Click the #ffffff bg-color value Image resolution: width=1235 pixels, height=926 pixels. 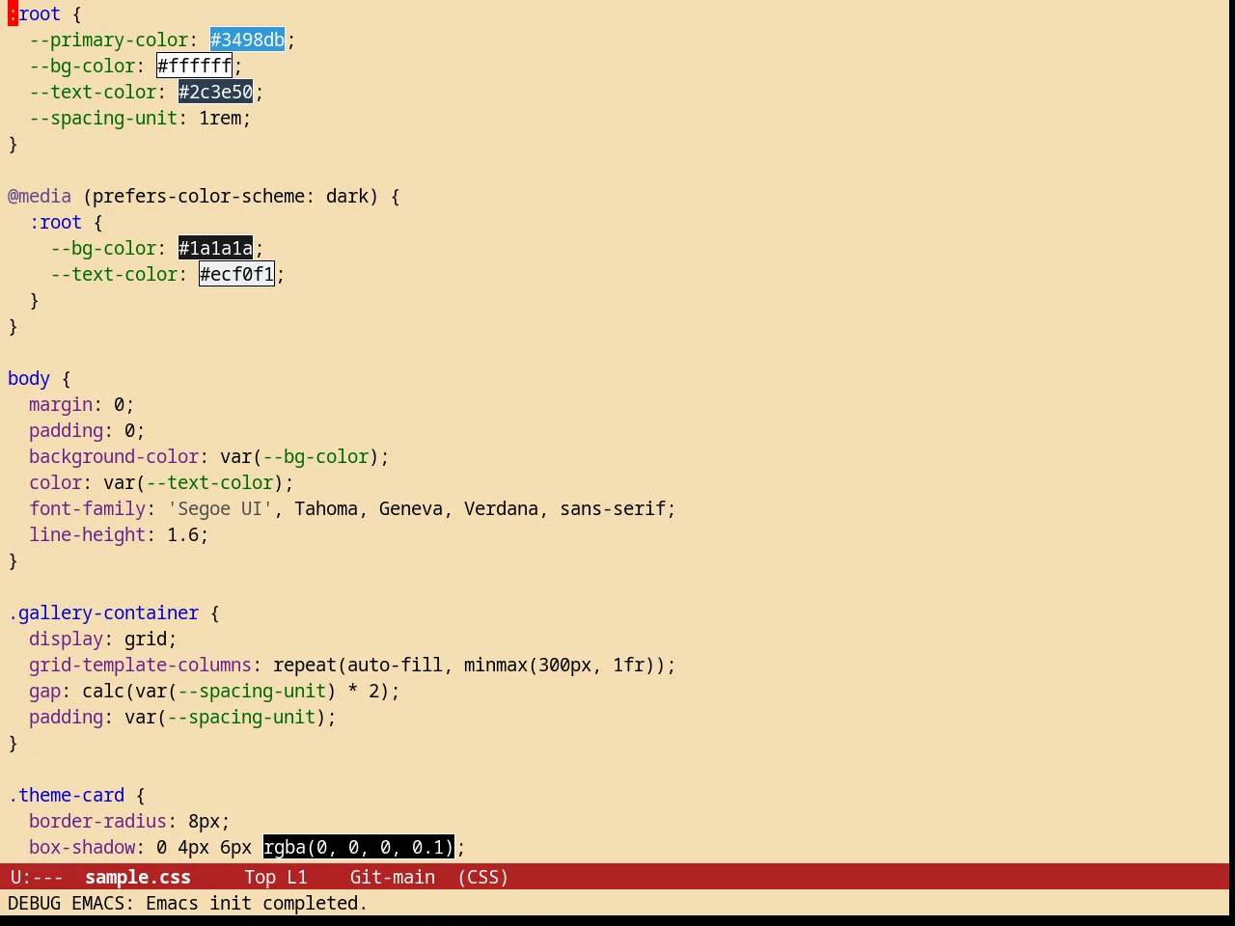point(194,66)
